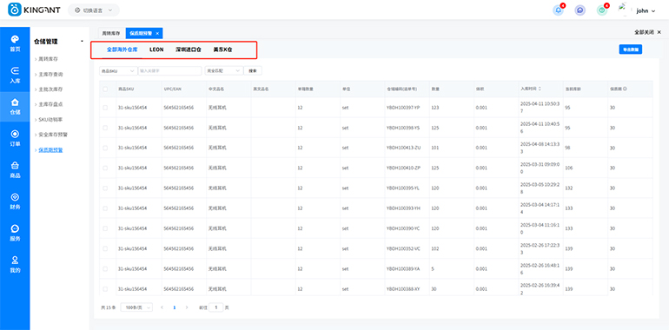Viewport: 669px width, 330px height.
Task: Open the 财务 finance sidebar icon
Action: click(x=15, y=201)
